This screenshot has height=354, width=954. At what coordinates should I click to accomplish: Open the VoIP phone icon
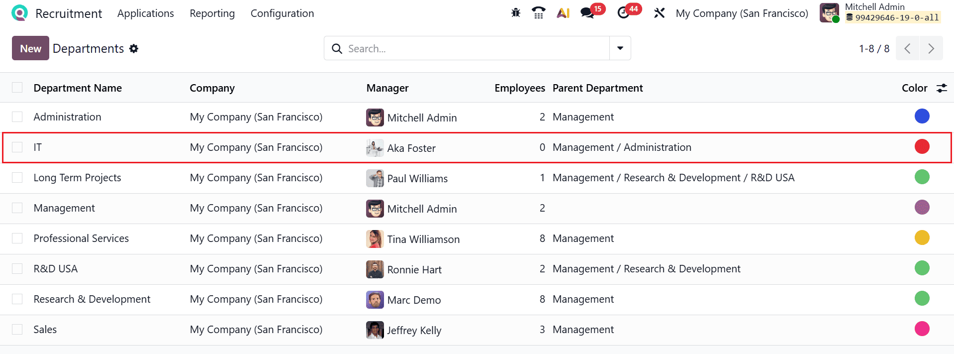point(539,13)
